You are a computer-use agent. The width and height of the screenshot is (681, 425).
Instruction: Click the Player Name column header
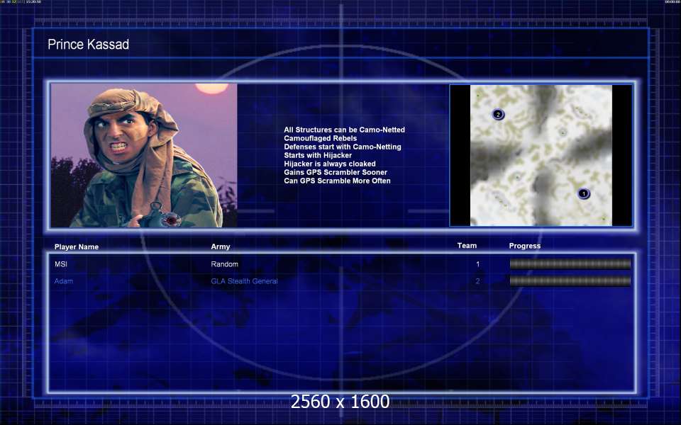tap(77, 247)
